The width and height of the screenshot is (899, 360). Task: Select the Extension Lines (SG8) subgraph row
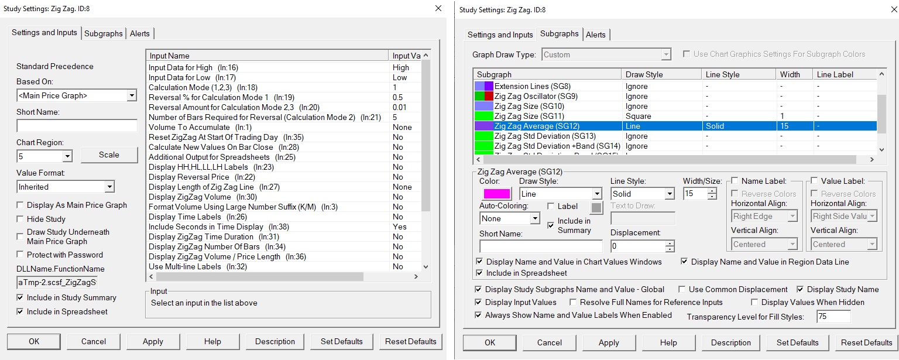point(532,87)
